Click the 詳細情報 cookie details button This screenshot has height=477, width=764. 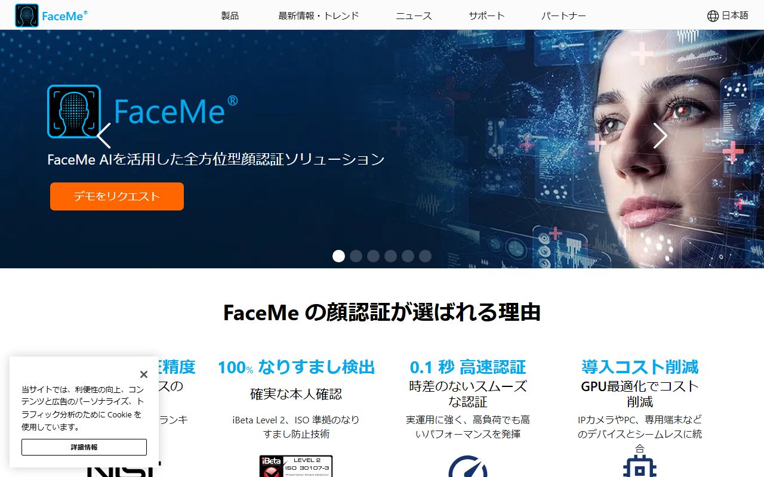pyautogui.click(x=84, y=447)
